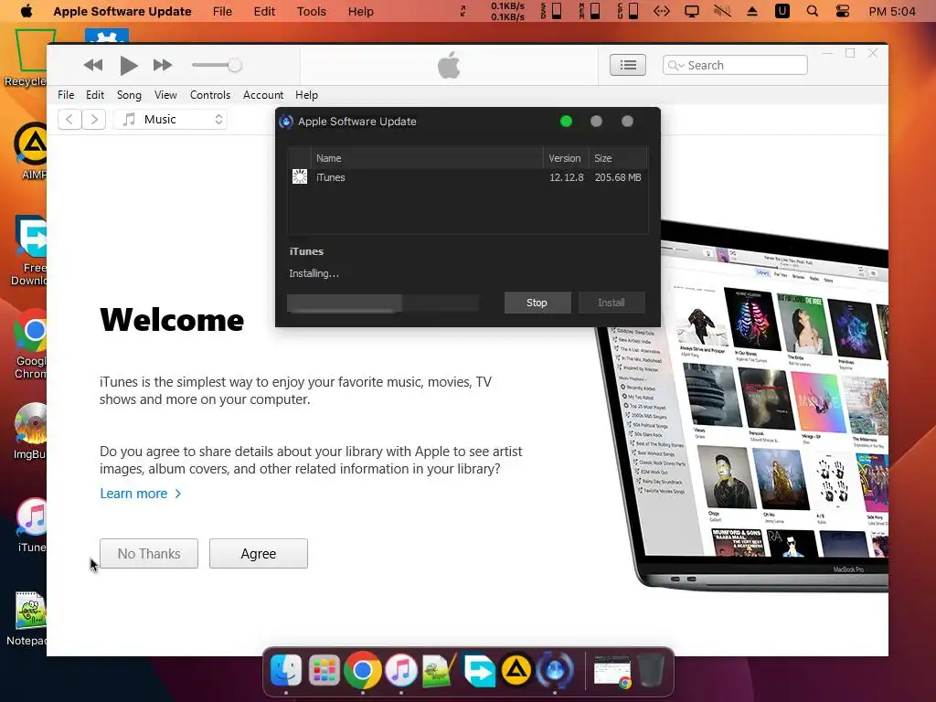Click the Previous track rewind button

click(x=93, y=65)
